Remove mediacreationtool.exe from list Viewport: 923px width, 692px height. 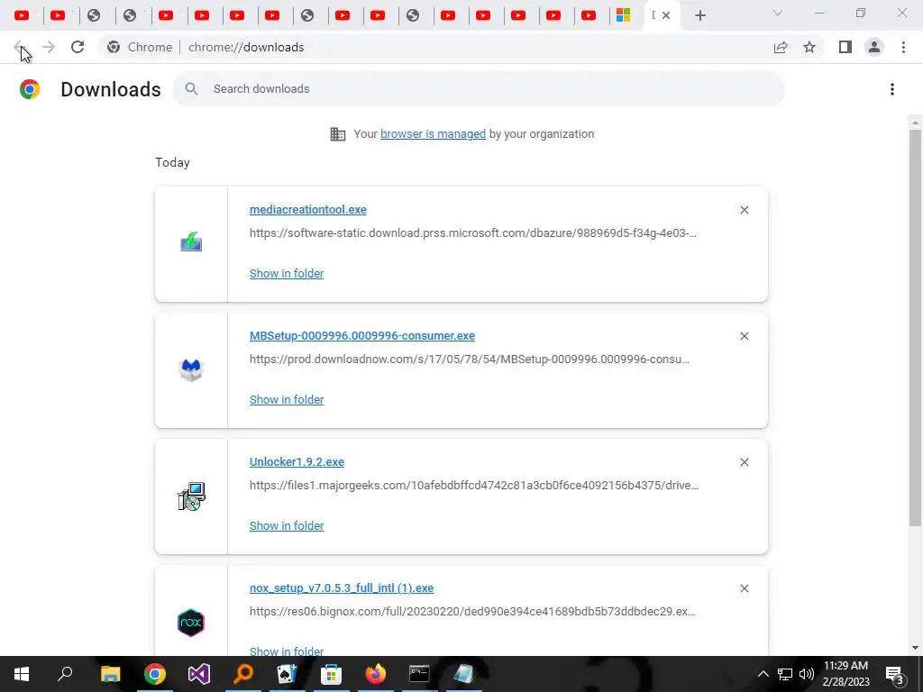[x=744, y=210]
